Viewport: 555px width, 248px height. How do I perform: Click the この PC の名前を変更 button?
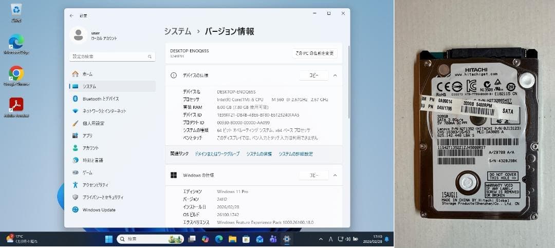[314, 53]
